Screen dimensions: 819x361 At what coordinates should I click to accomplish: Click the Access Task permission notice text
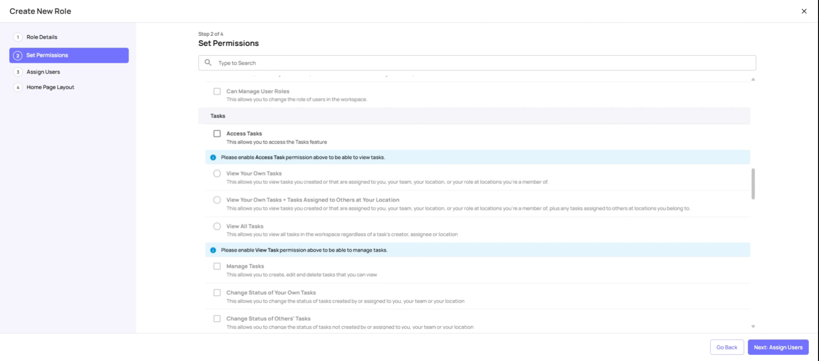tap(303, 158)
